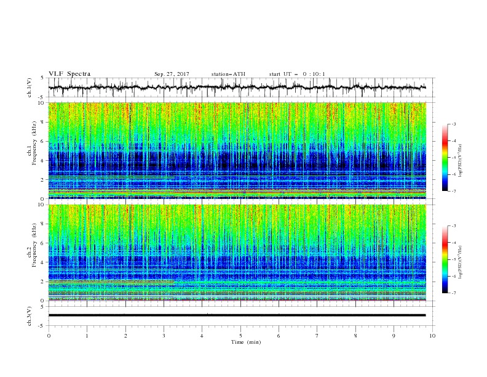Click the "-7" tick on ch.1 colorbar
The height and width of the screenshot is (377, 487).
[x=454, y=192]
